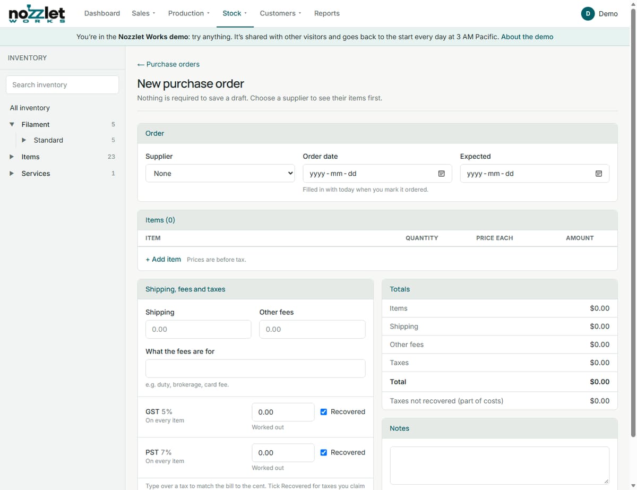Click the 'Taxes not recovered (part of costs)' row

(x=500, y=401)
